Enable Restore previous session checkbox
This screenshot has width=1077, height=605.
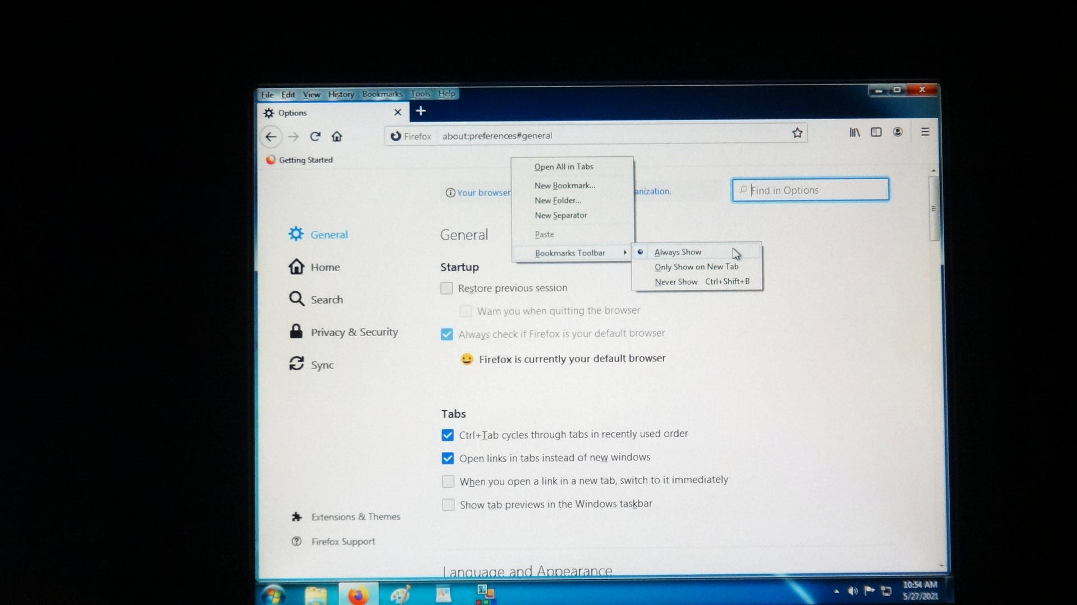pos(447,288)
